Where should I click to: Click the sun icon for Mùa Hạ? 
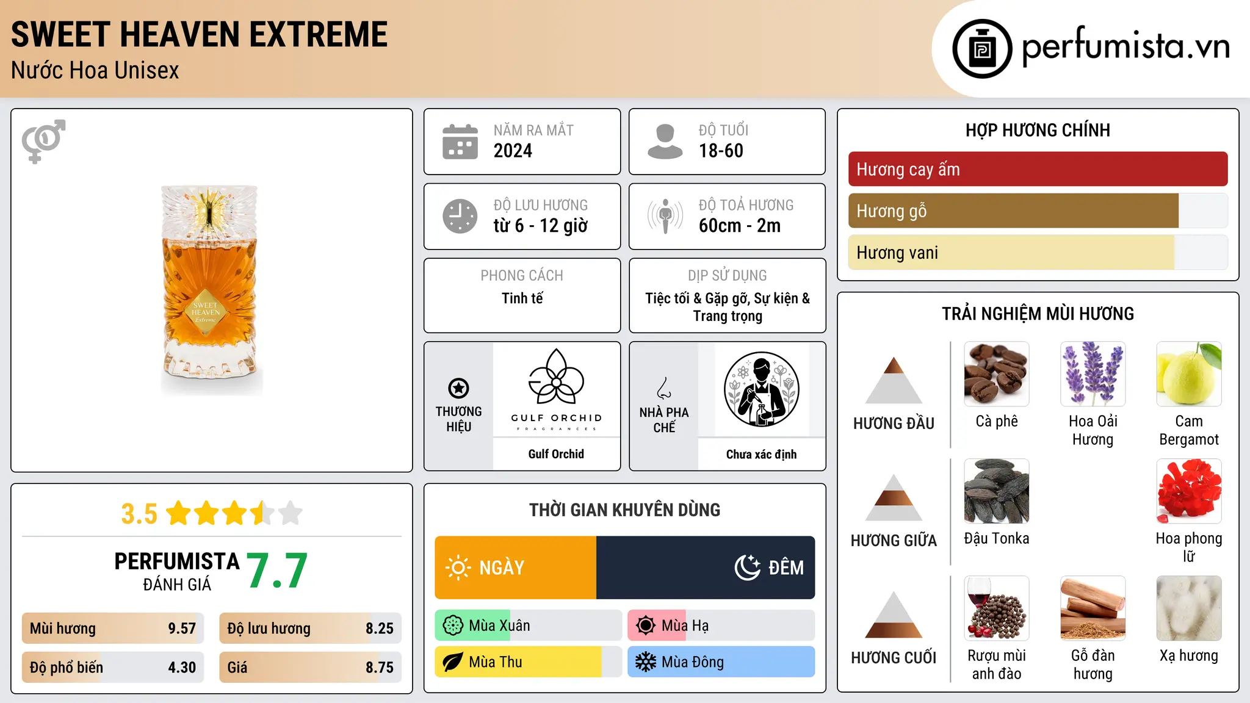click(x=646, y=625)
